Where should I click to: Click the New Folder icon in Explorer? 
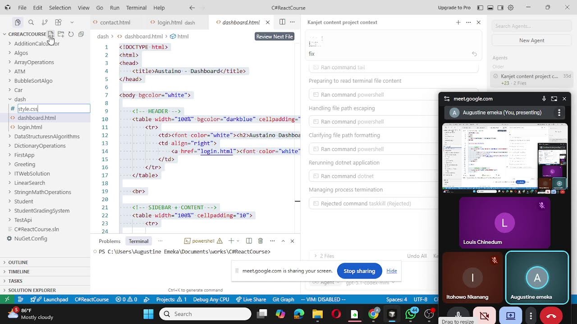pos(61,34)
